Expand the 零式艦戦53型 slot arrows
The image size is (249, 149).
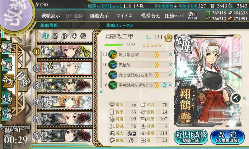point(157,85)
